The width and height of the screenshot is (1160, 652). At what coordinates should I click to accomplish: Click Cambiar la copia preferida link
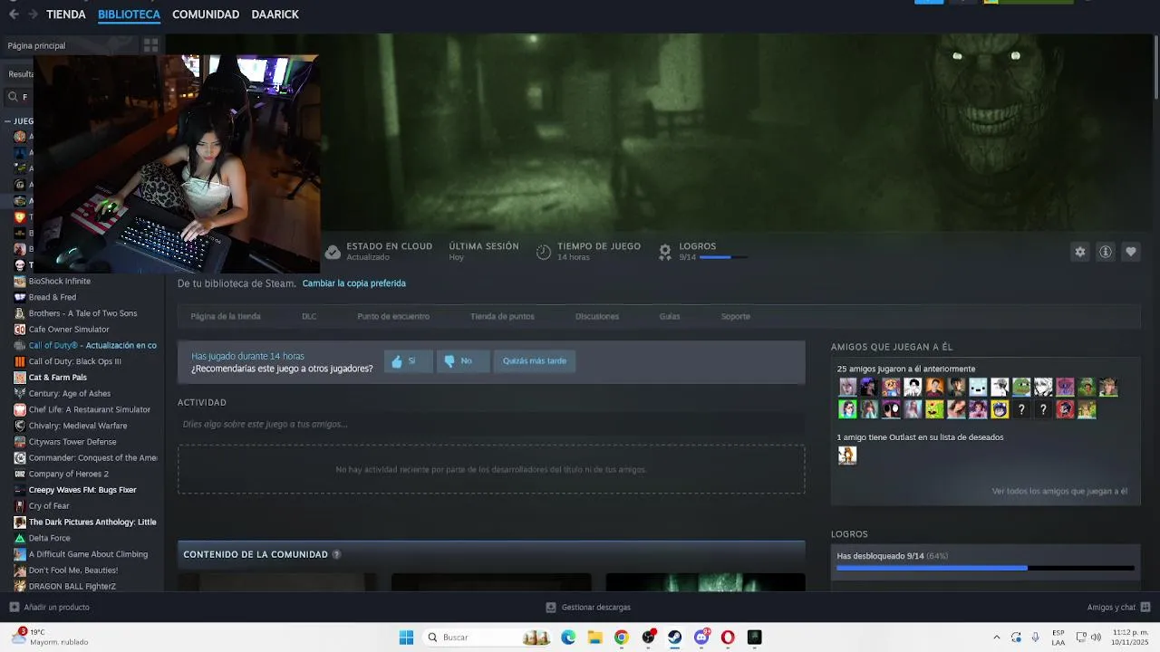point(354,283)
